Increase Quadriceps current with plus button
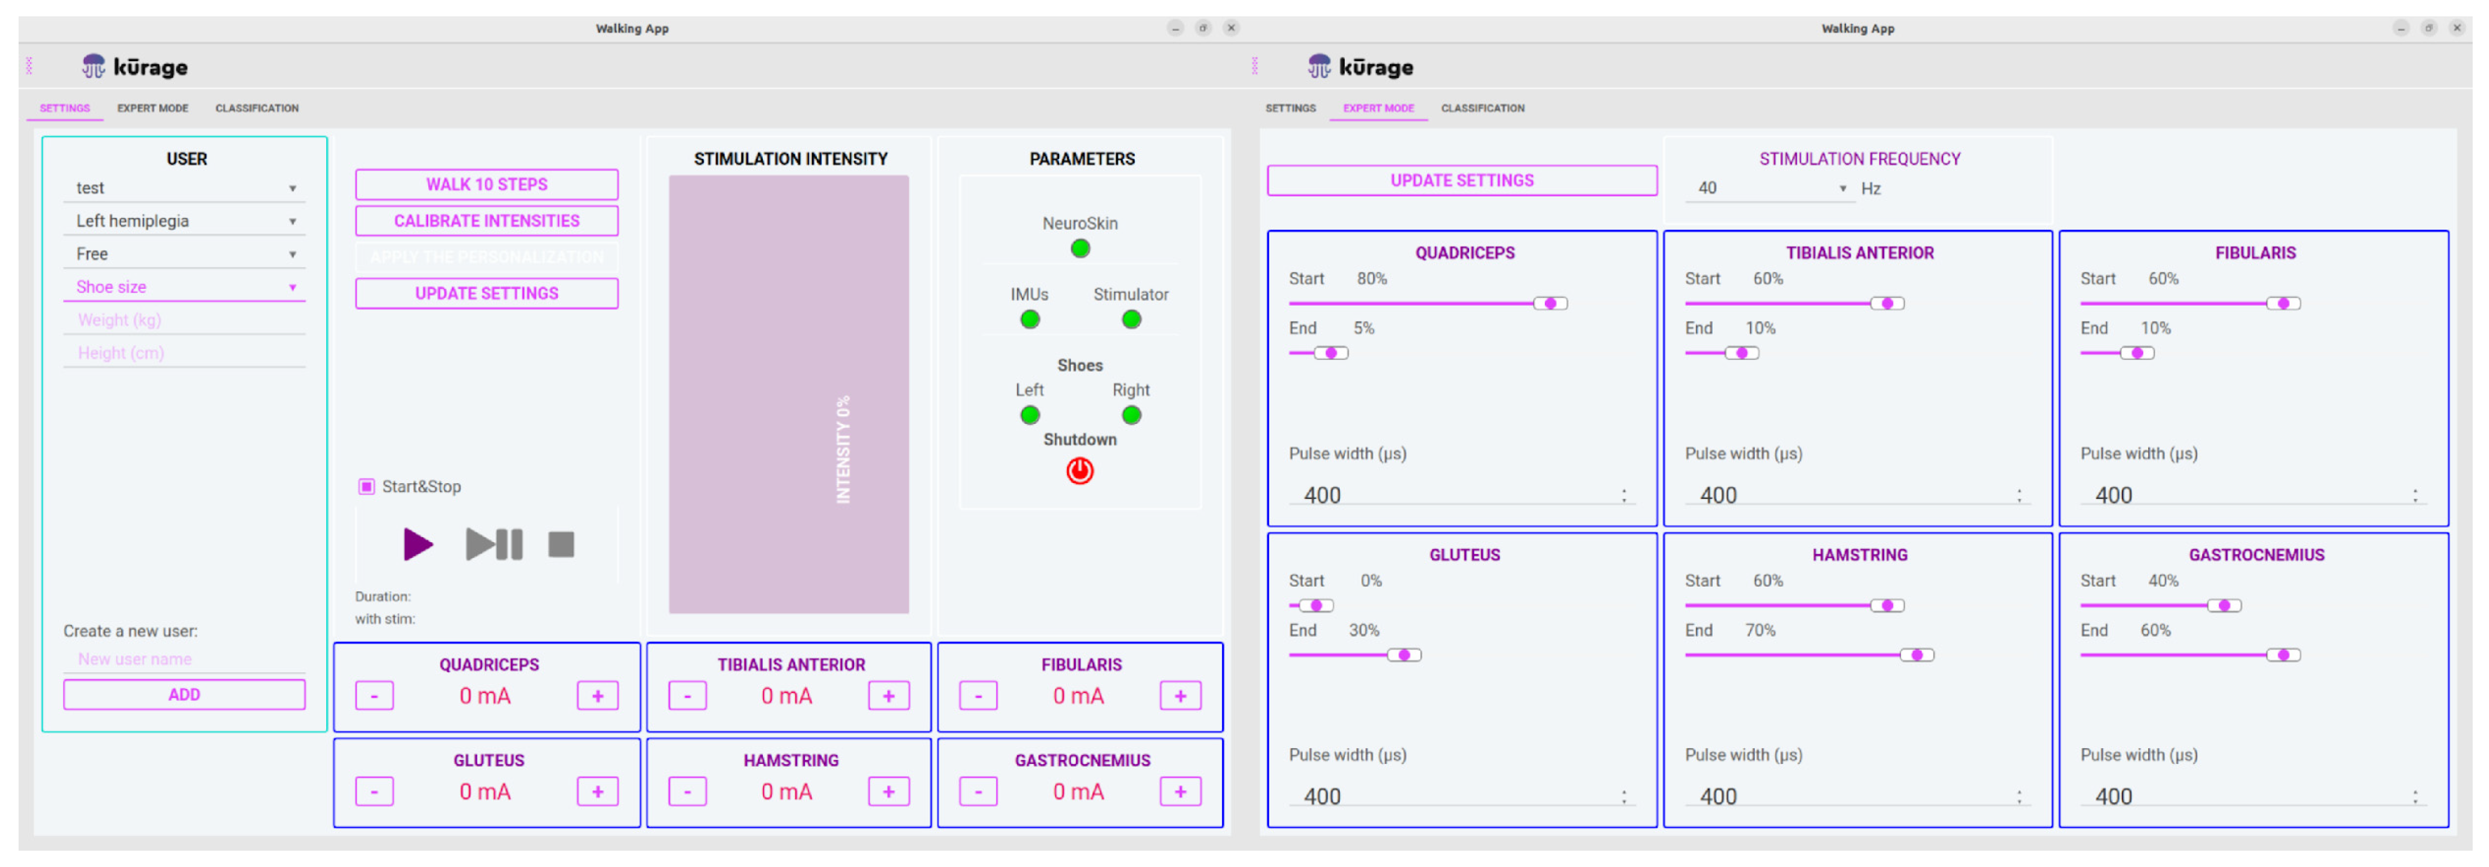The height and width of the screenshot is (867, 2489). [x=597, y=696]
